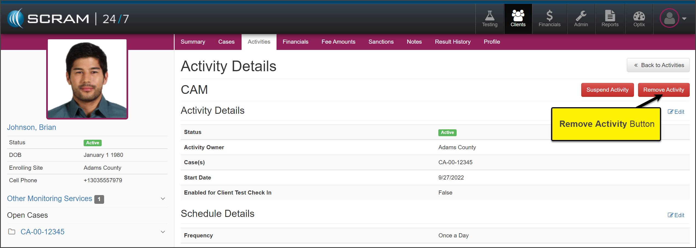Click the Clients people icon
Image resolution: width=696 pixels, height=248 pixels.
pos(518,16)
